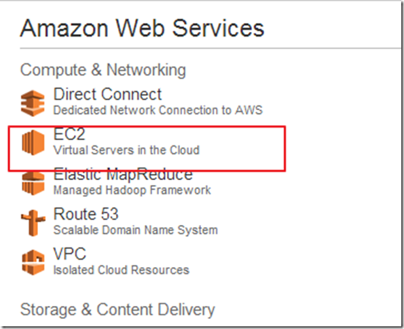Select 'Scalable Domain Name System' description

coord(136,230)
